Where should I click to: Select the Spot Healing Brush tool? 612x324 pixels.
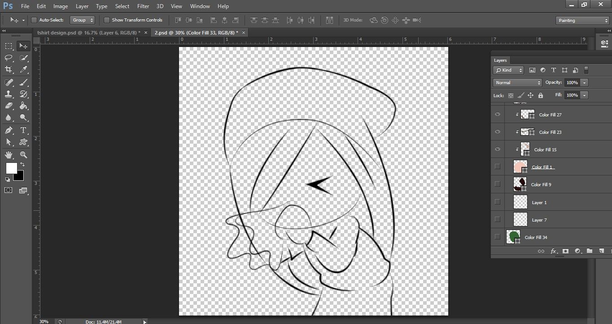[9, 82]
